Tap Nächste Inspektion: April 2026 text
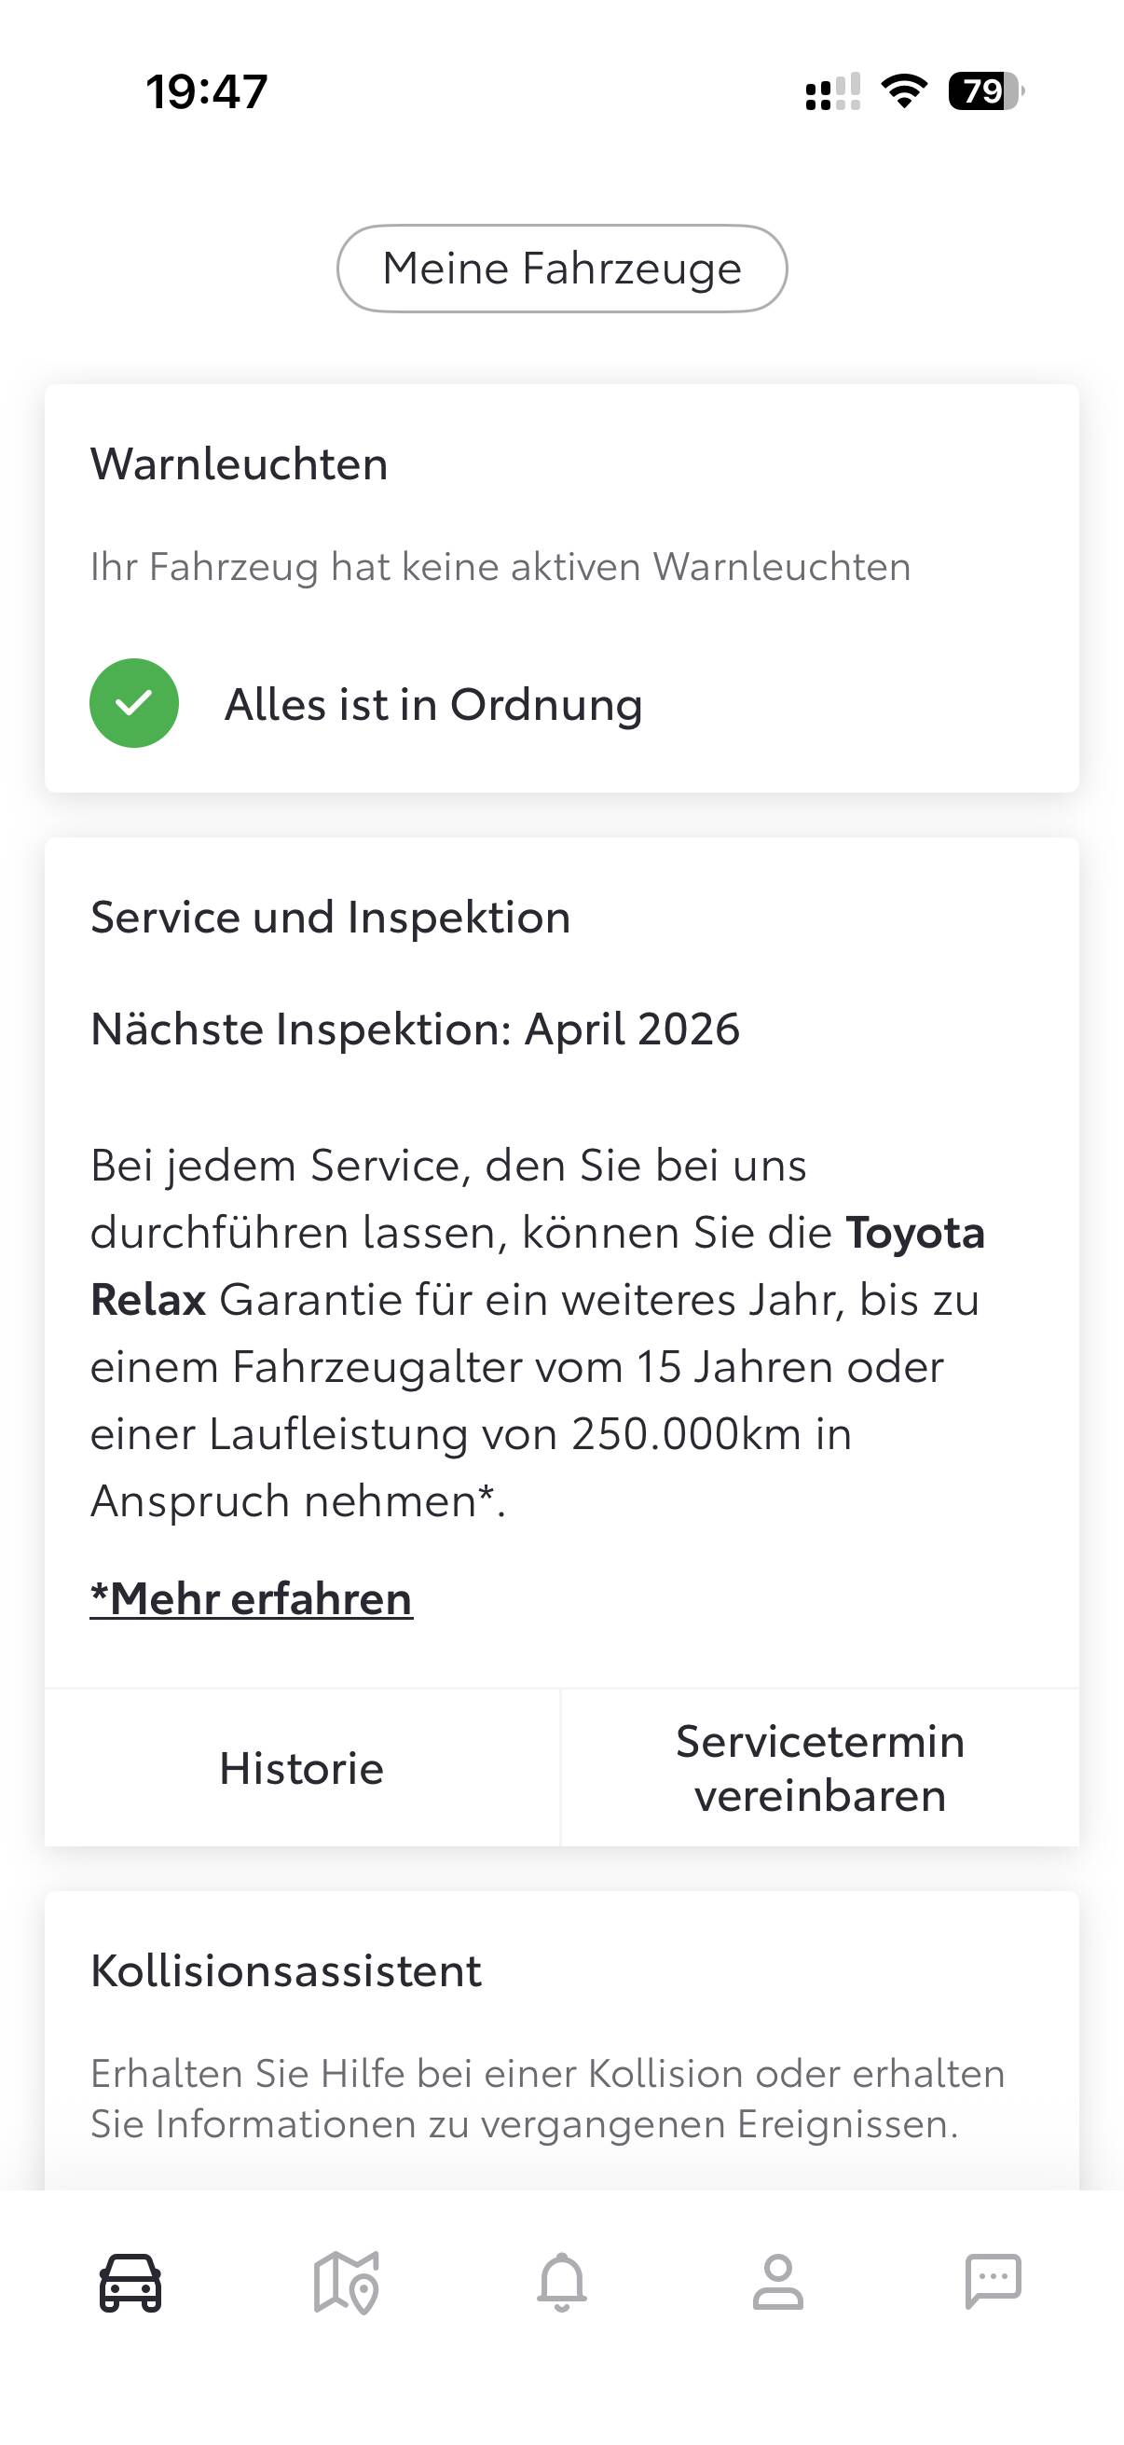 coord(415,1029)
